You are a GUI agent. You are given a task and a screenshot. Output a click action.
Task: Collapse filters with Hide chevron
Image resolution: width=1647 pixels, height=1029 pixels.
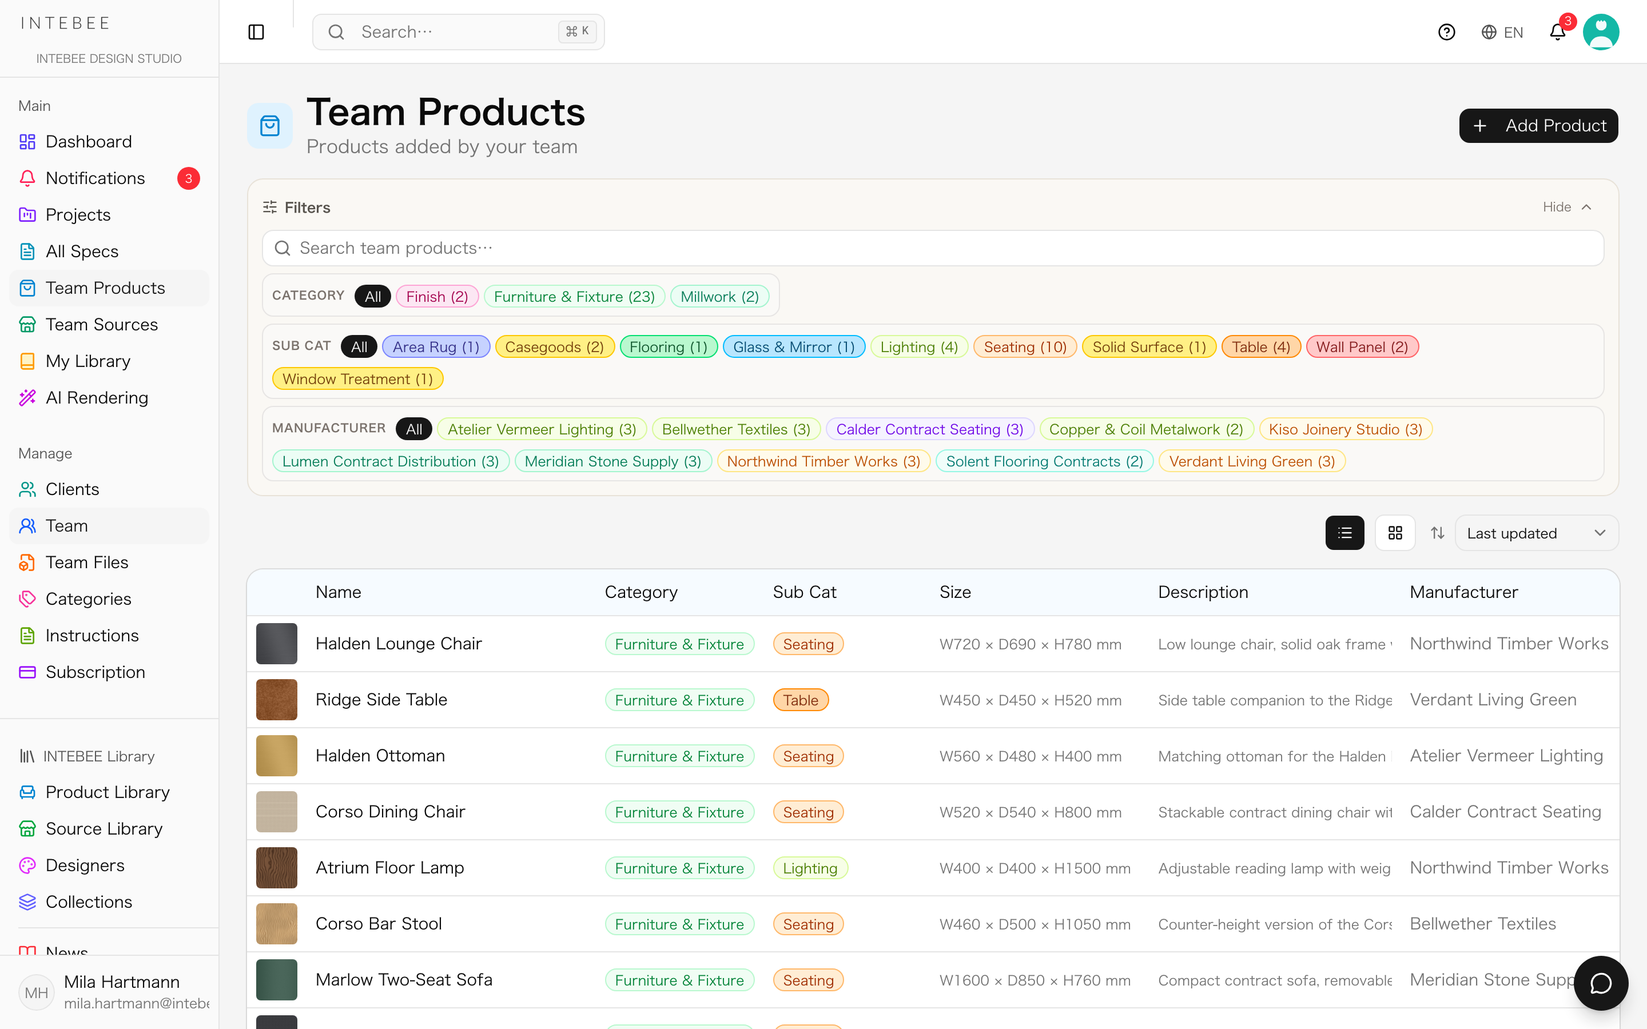point(1567,207)
